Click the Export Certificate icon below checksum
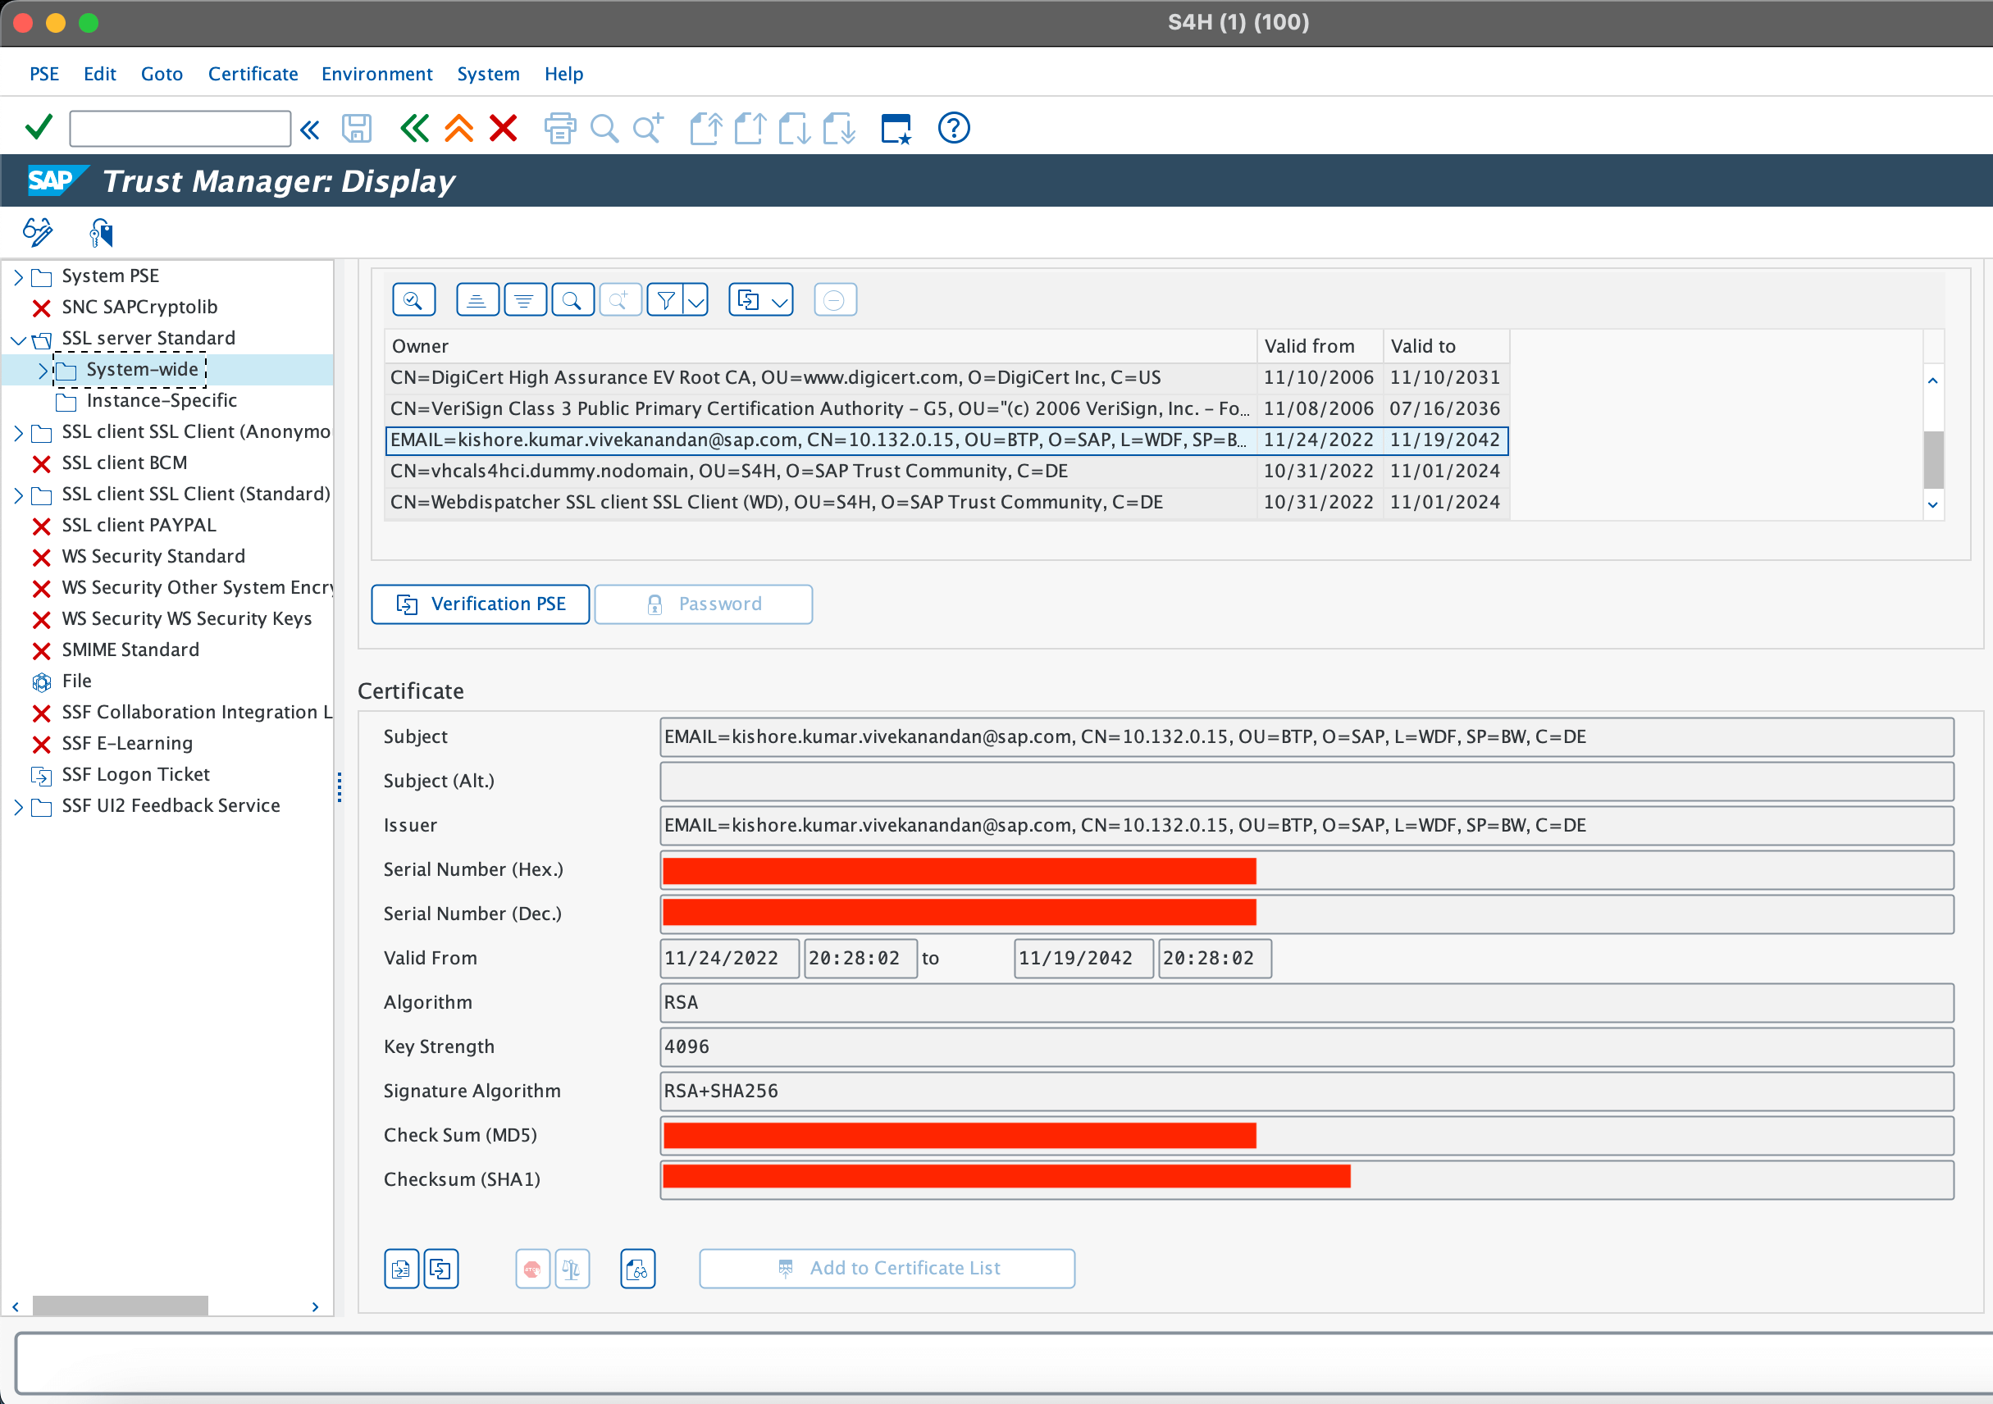Screen dimensions: 1993x1404 pyautogui.click(x=441, y=1269)
